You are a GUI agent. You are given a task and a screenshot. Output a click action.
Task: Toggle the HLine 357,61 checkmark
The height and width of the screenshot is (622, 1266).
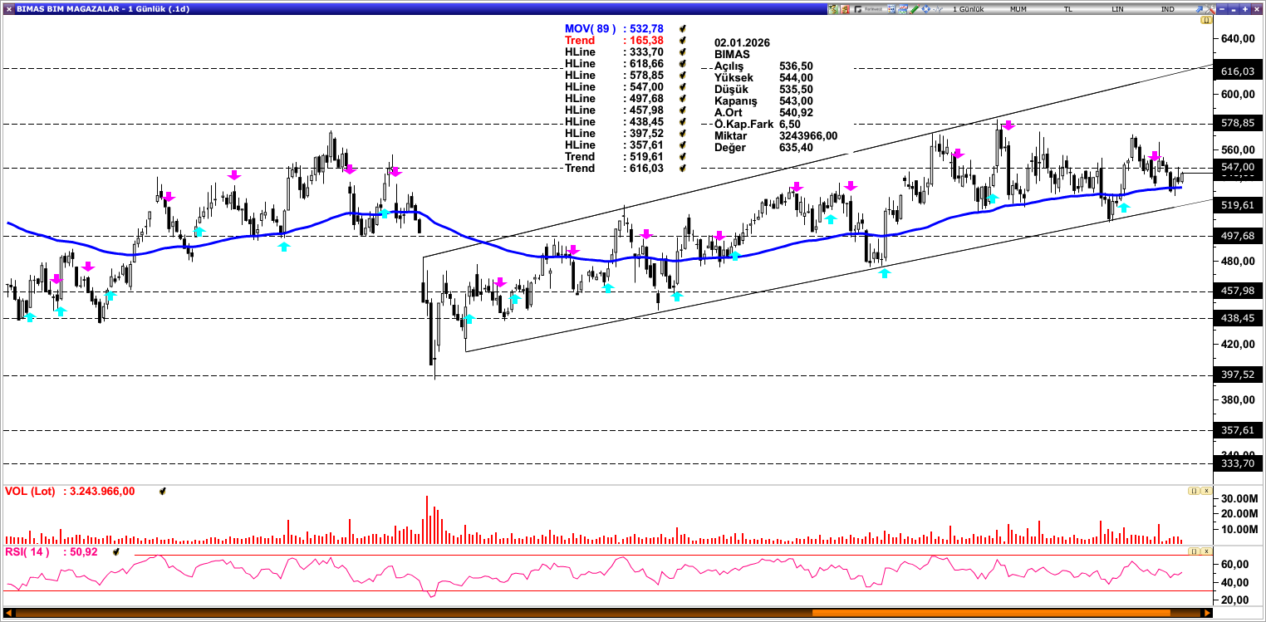point(682,144)
